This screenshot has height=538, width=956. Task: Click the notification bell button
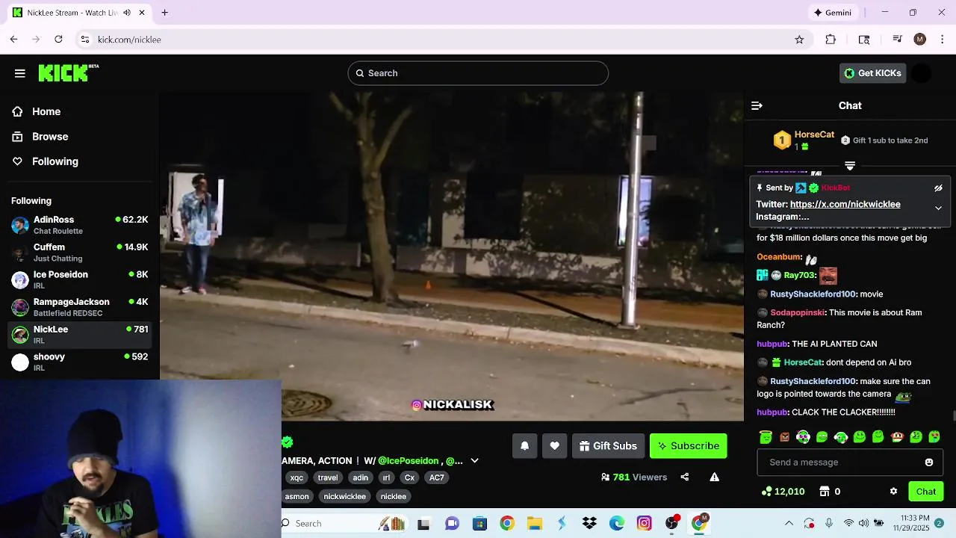(x=524, y=446)
